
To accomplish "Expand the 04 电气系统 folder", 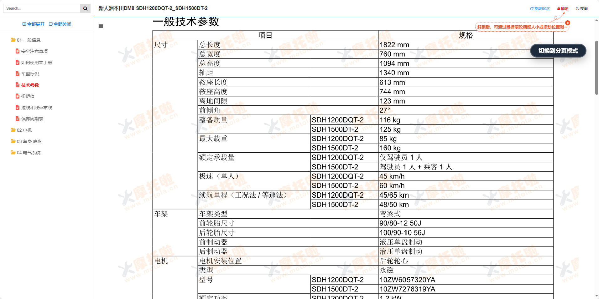I will [28, 153].
